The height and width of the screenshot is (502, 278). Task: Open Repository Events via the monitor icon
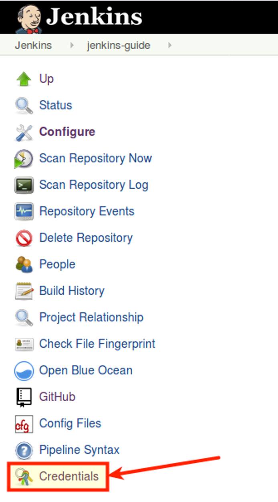[25, 211]
